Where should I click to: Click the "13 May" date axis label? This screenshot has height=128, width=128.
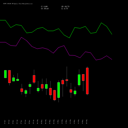click(x=66, y=122)
